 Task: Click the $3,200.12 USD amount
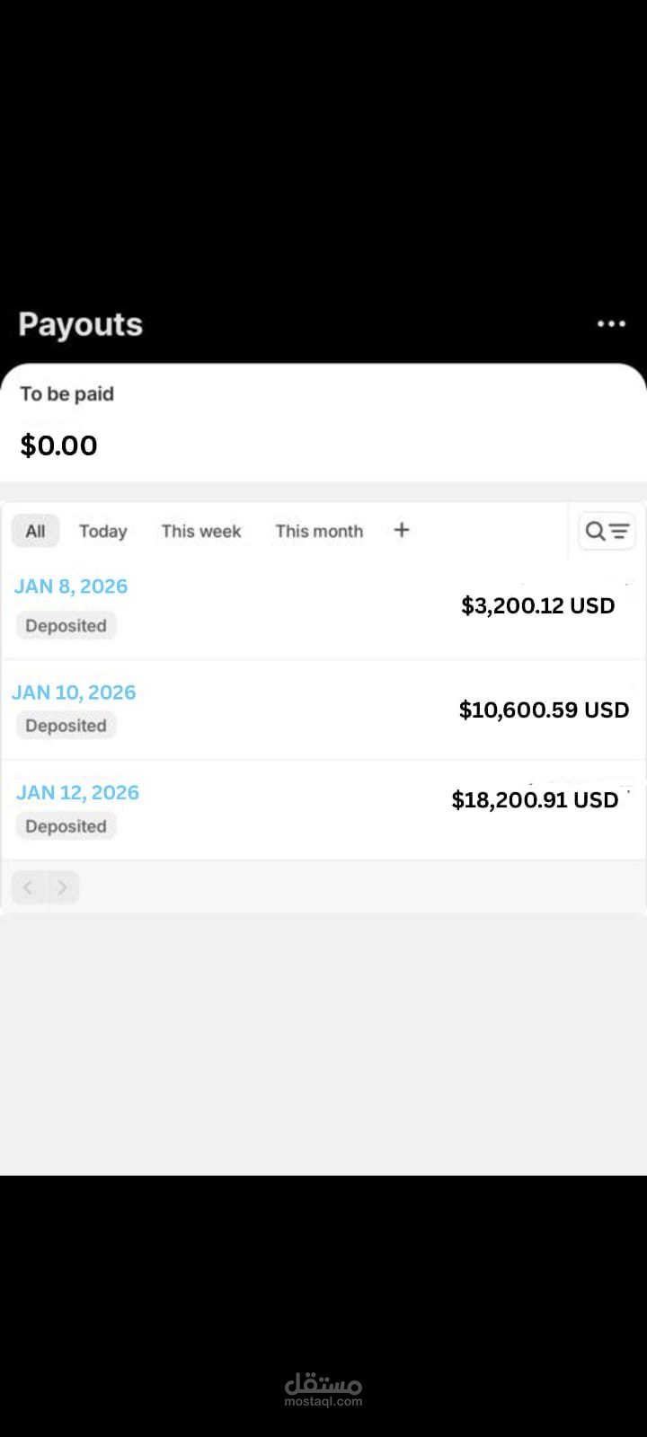click(537, 605)
